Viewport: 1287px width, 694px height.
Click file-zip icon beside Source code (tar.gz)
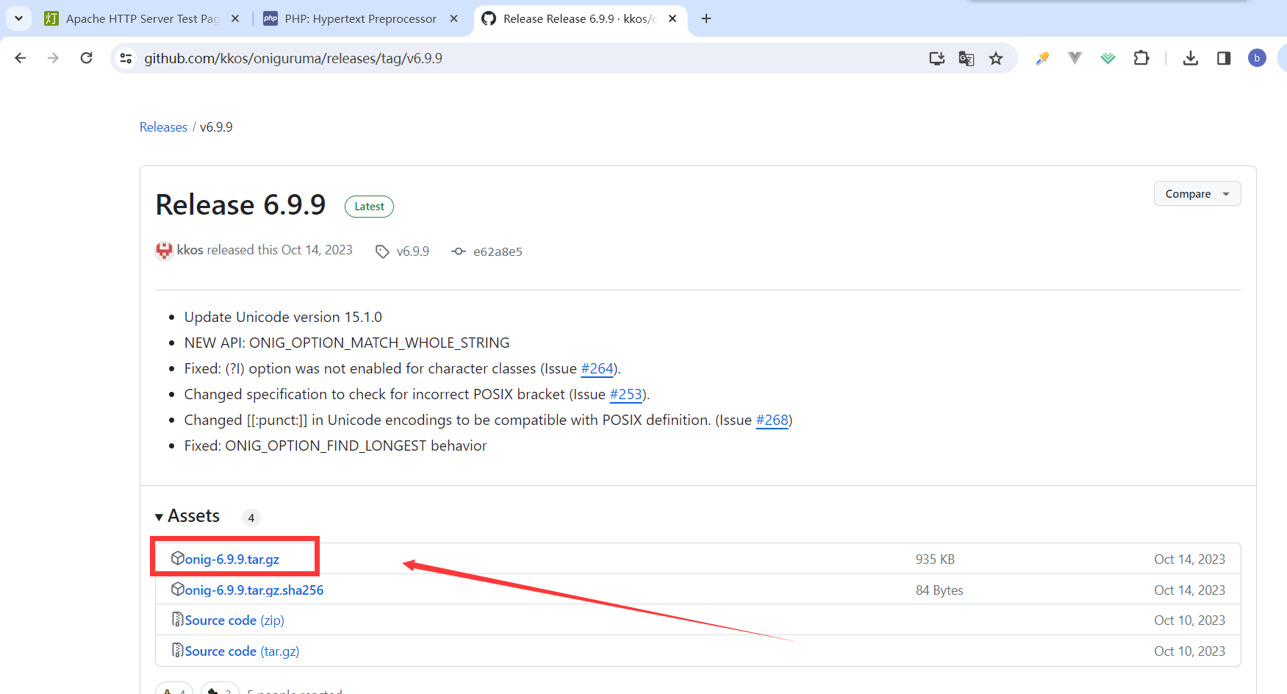(177, 650)
